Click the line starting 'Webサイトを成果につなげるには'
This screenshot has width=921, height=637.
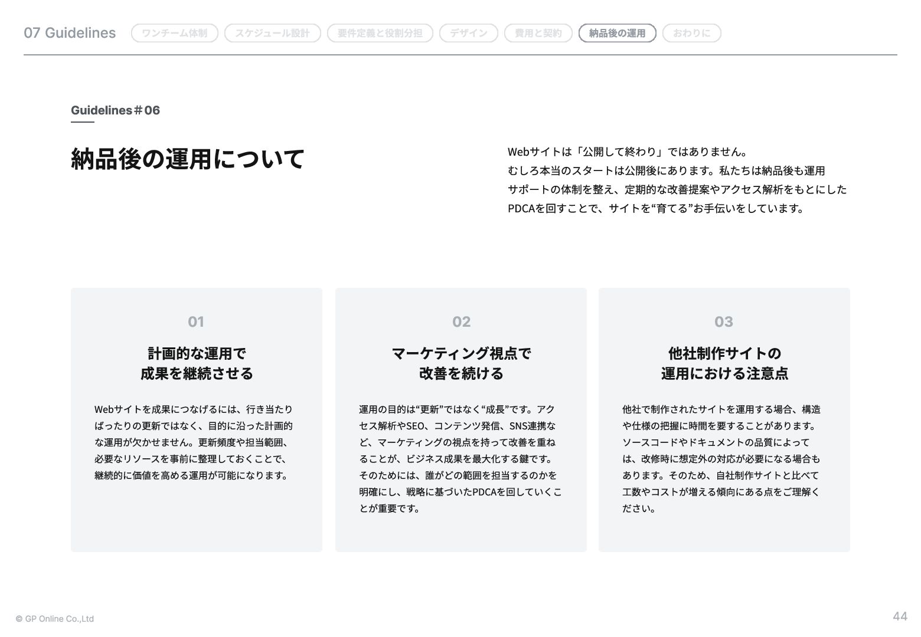click(194, 409)
